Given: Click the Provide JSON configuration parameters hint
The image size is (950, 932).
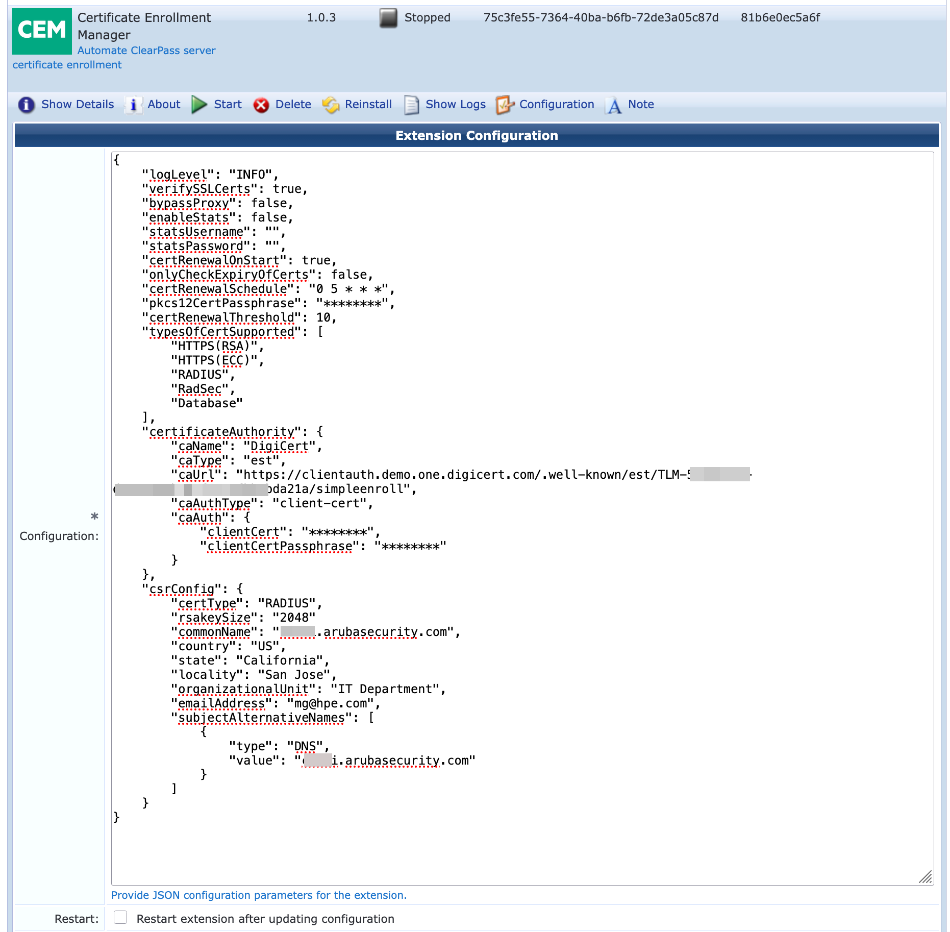Looking at the screenshot, I should [x=259, y=895].
